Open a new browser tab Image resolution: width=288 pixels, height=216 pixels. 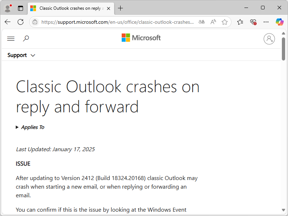tap(120, 8)
